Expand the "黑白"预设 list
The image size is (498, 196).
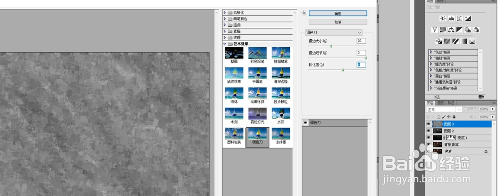click(431, 76)
